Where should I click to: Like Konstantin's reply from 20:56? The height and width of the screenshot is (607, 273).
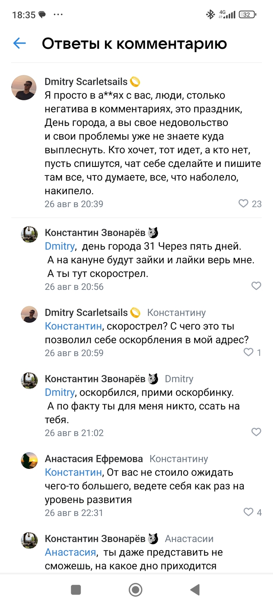[x=256, y=286]
